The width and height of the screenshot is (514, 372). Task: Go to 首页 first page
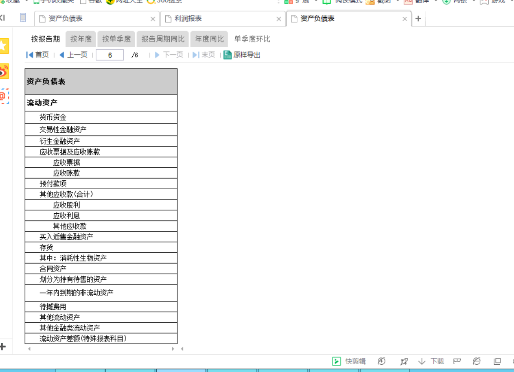click(37, 54)
